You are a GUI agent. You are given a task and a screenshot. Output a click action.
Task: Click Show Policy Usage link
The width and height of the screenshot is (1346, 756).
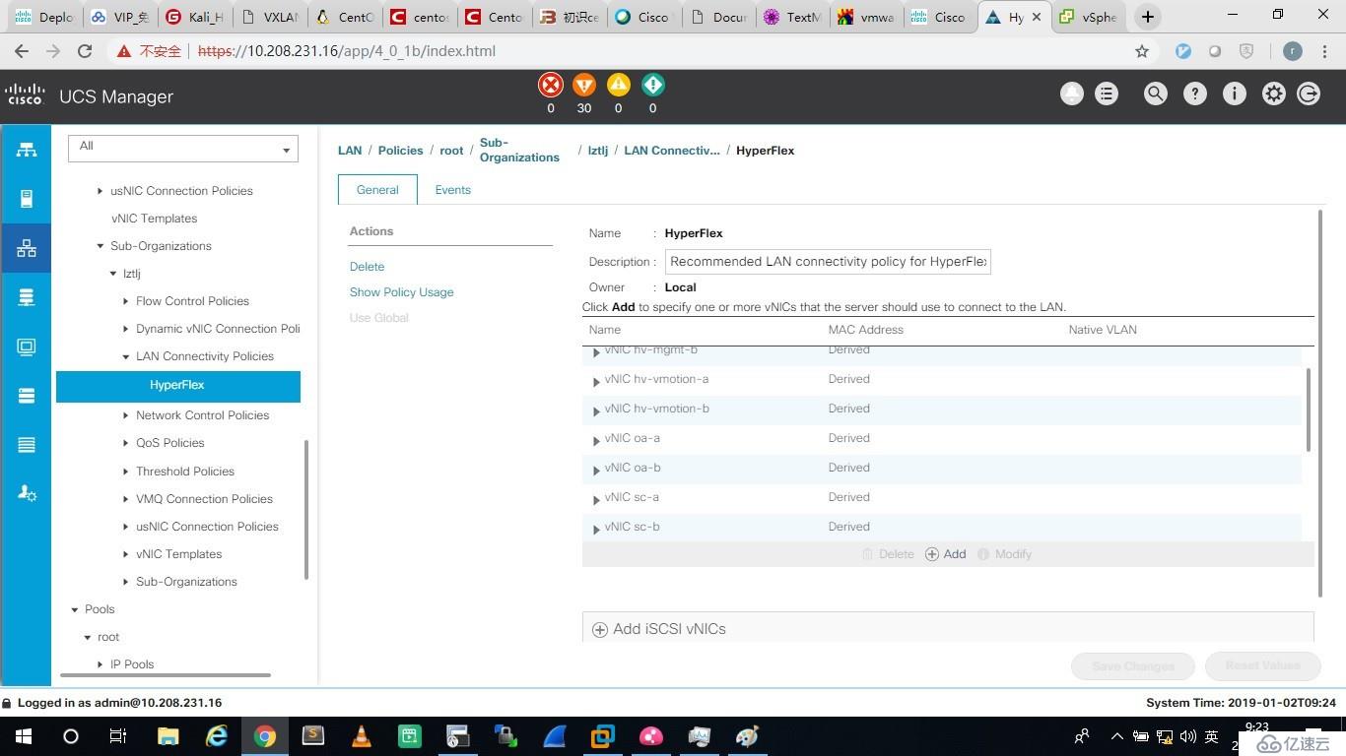pos(401,292)
